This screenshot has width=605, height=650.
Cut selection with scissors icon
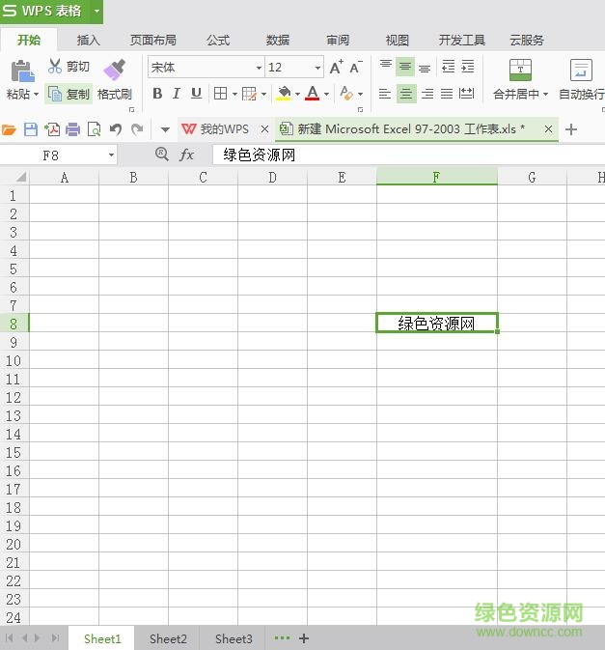(55, 67)
